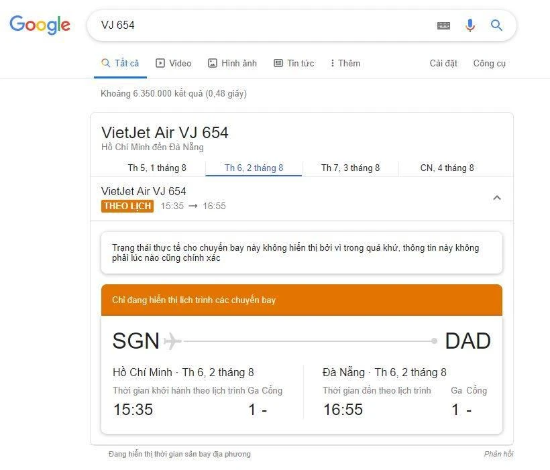Open the on-screen keyboard icon
This screenshot has height=470, width=550.
click(x=443, y=25)
